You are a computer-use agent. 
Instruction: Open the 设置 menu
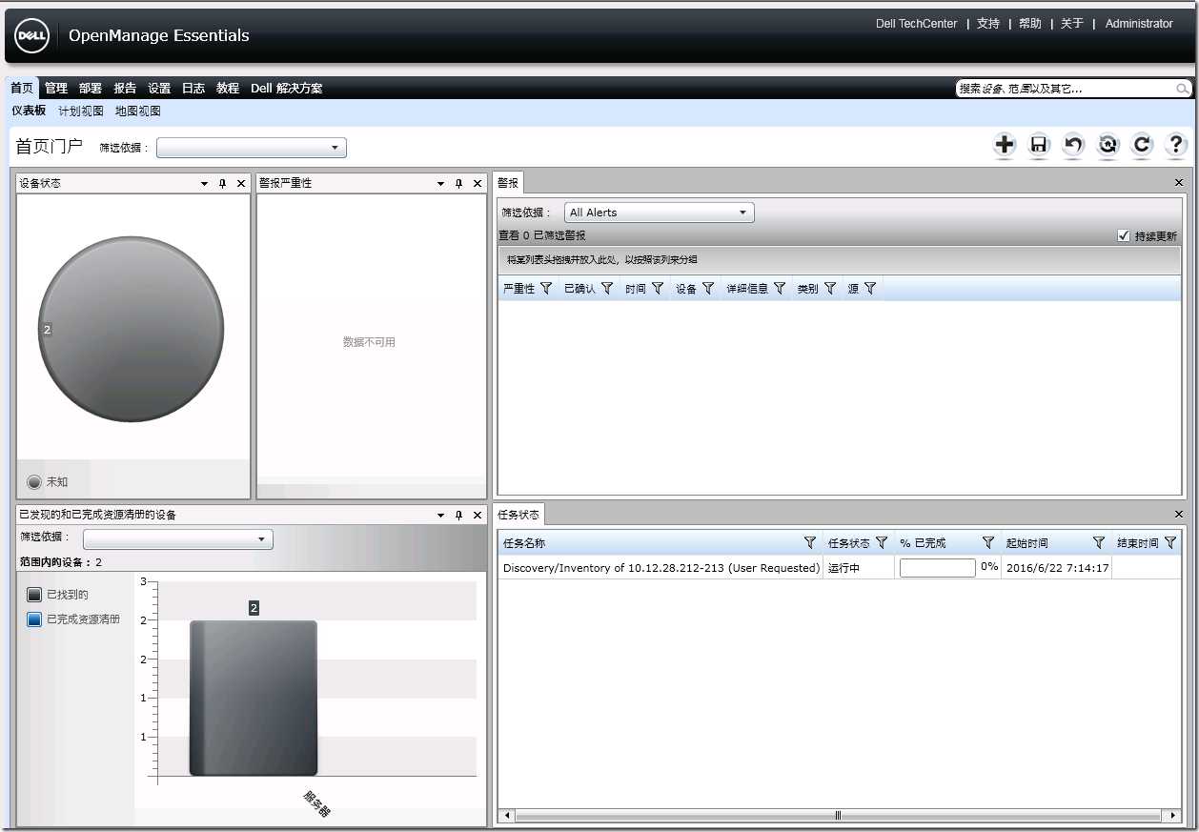[159, 88]
